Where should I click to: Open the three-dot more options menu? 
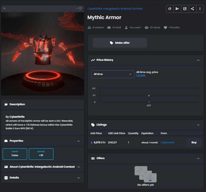click(200, 9)
